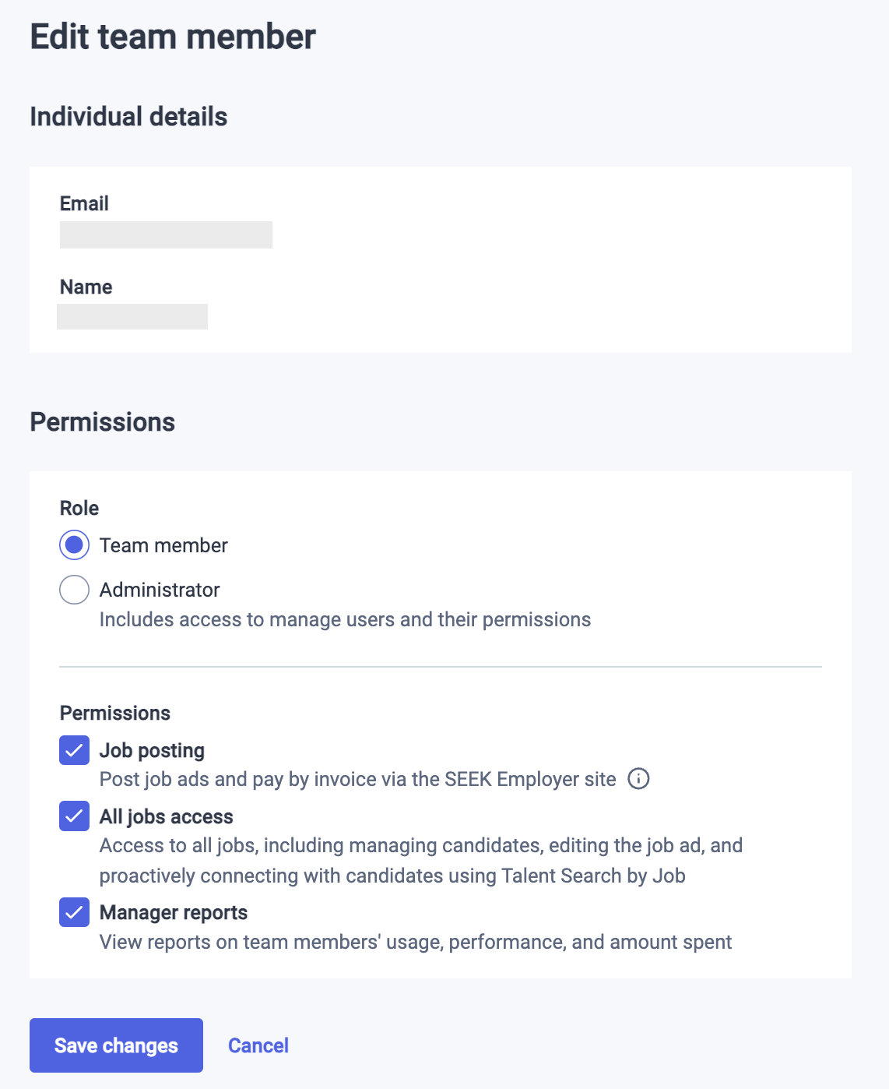Screen dimensions: 889x1089
Task: Click the Manager reports label
Action: (173, 912)
